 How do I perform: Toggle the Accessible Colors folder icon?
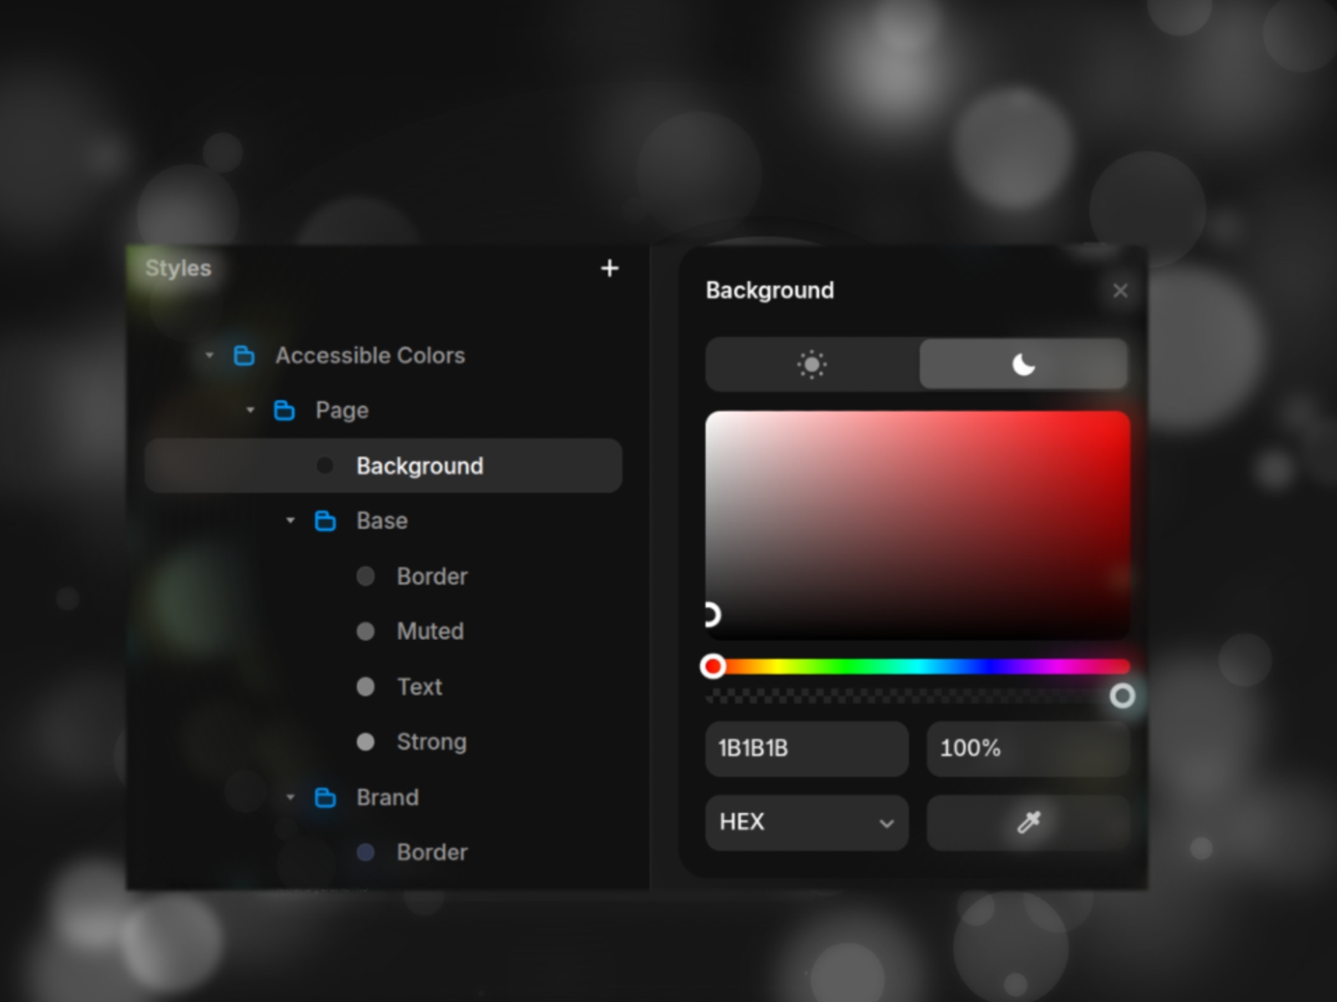tap(242, 355)
